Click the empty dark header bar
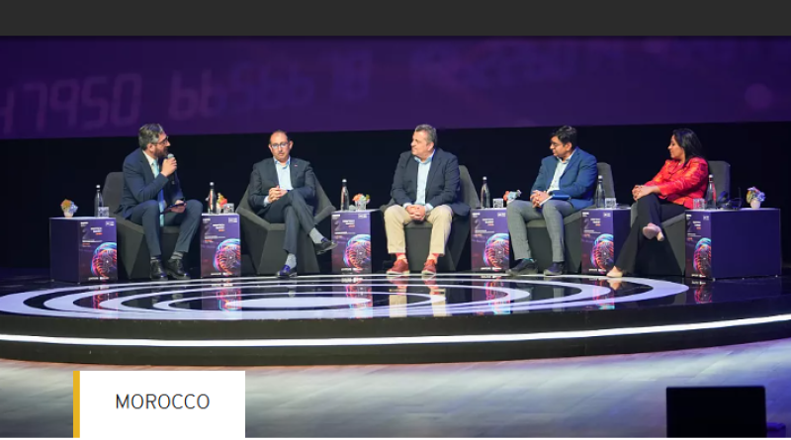Viewport: 791px width, 440px height. tap(395, 18)
